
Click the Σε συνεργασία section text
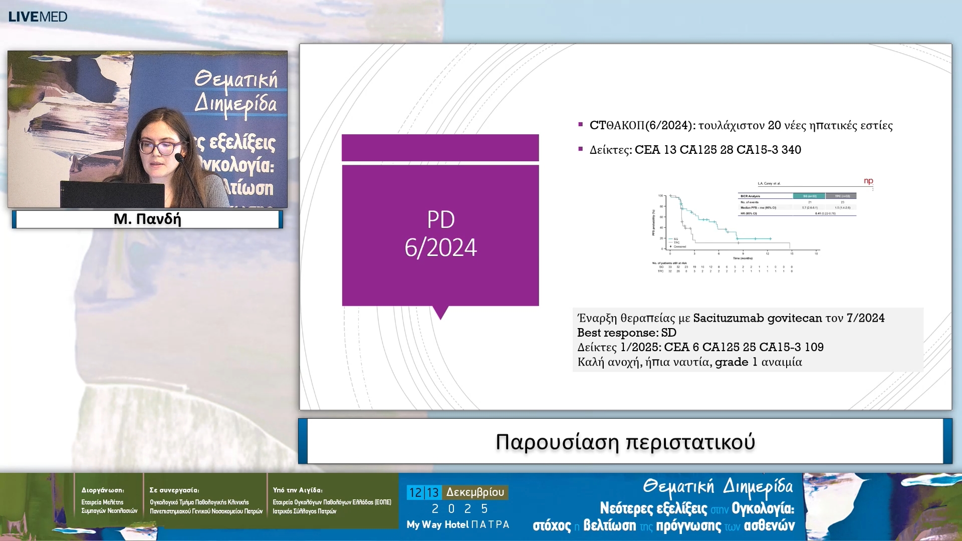pos(205,501)
